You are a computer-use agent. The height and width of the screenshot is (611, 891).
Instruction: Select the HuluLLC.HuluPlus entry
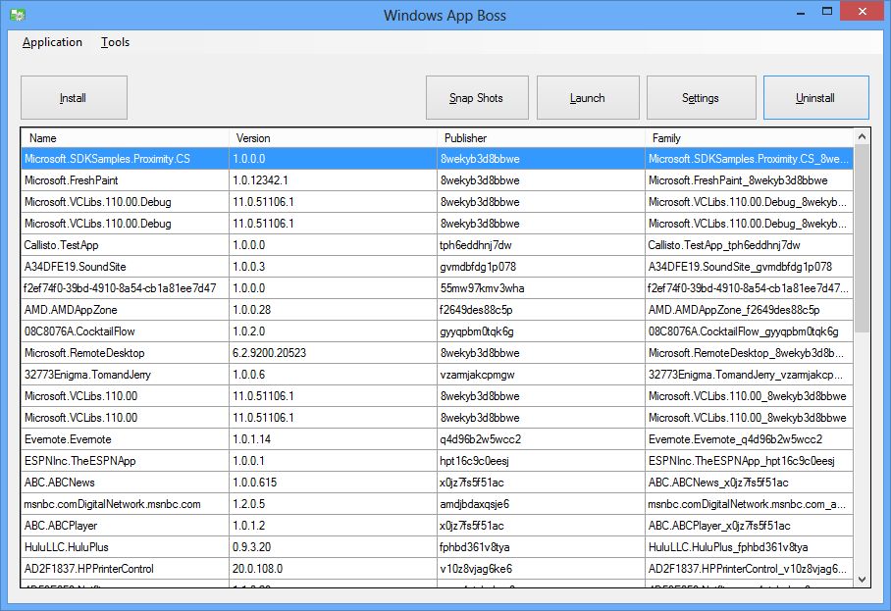tap(68, 547)
